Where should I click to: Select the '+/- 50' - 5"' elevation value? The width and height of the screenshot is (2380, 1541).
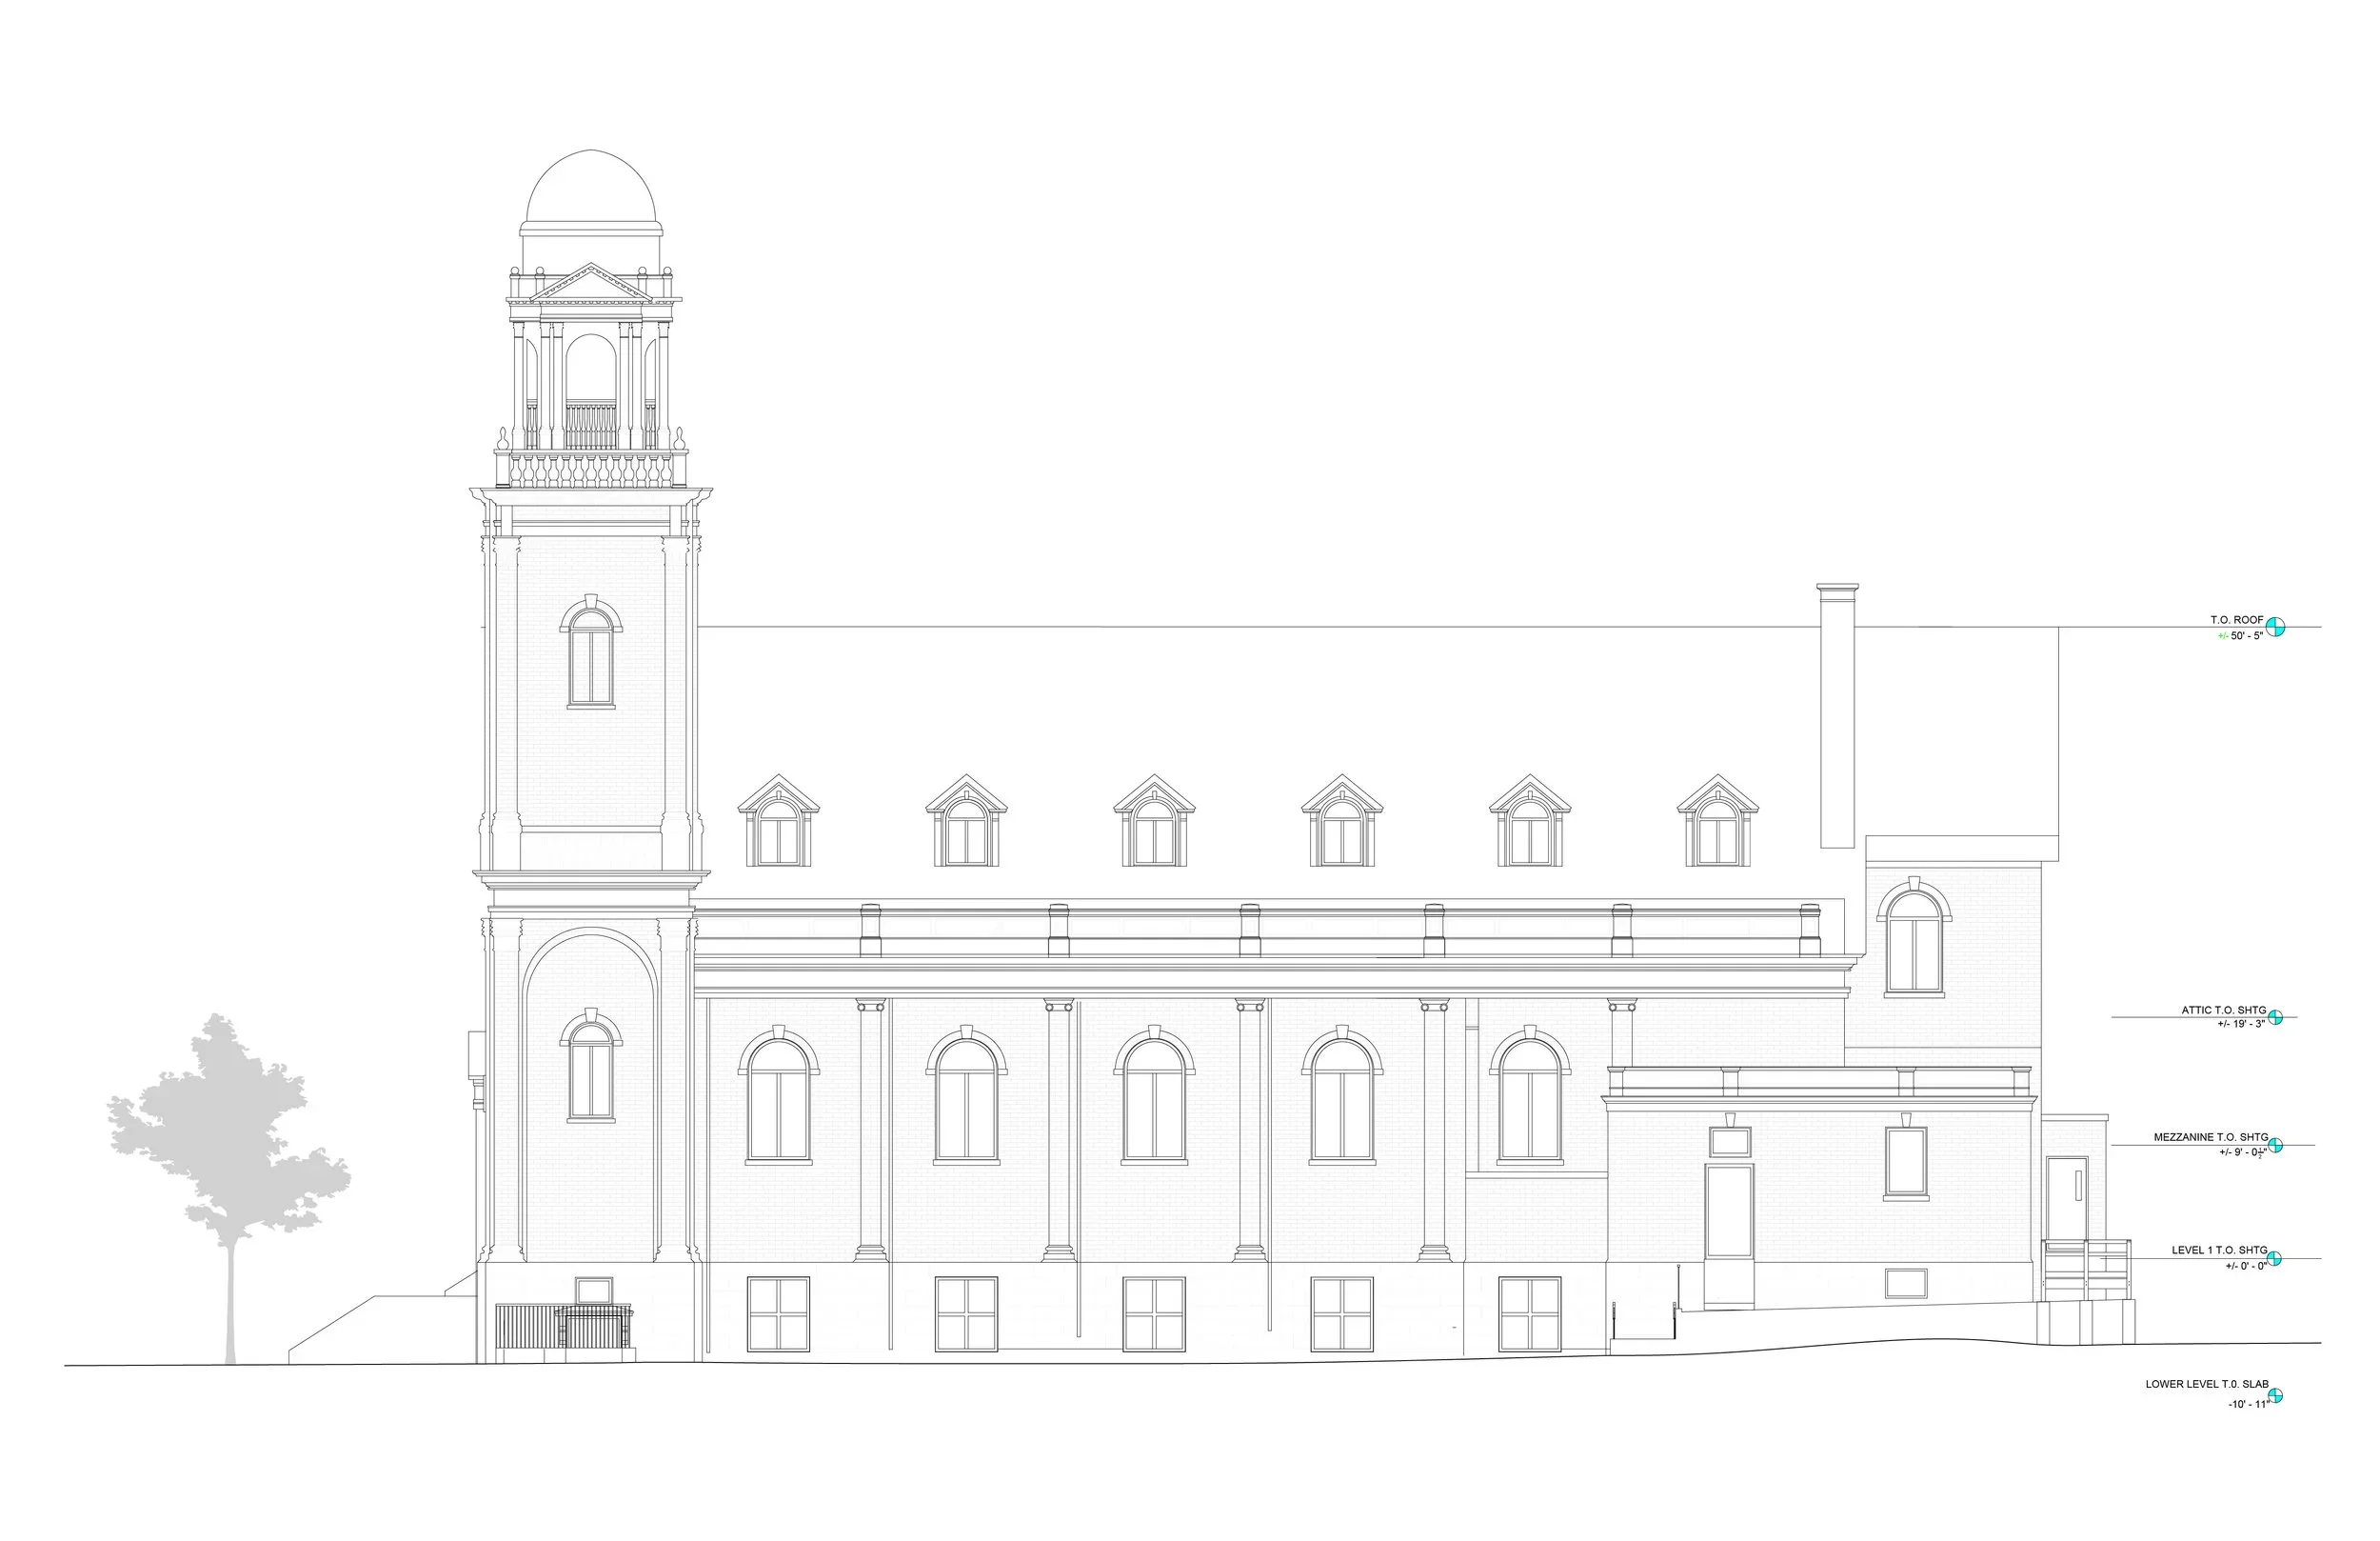pyautogui.click(x=2241, y=636)
